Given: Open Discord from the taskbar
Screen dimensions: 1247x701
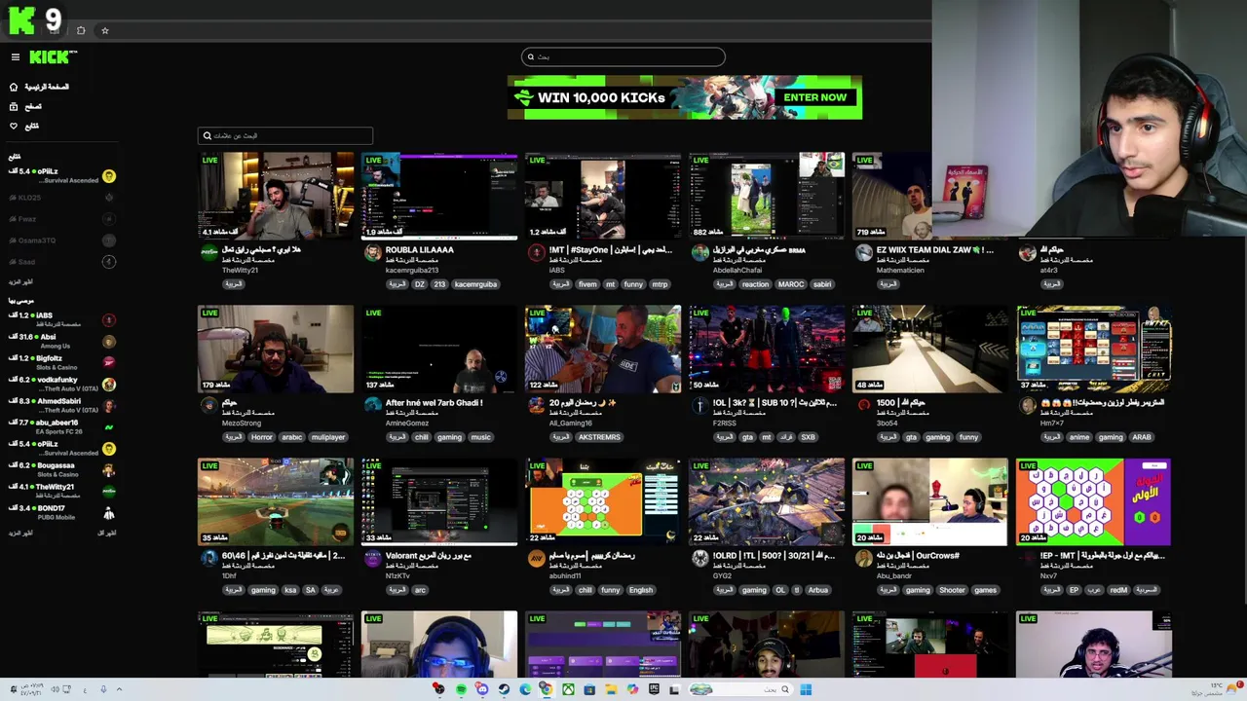Looking at the screenshot, I should click(482, 689).
